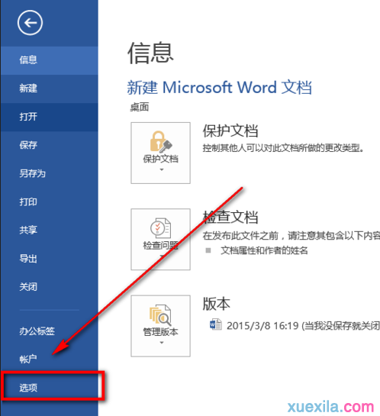Open the 信息 menu item

[49, 60]
